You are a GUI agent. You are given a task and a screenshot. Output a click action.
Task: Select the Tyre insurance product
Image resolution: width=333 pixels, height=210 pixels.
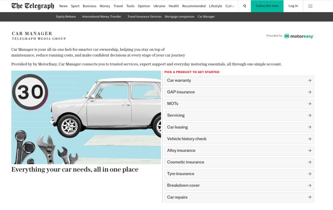coord(239,174)
